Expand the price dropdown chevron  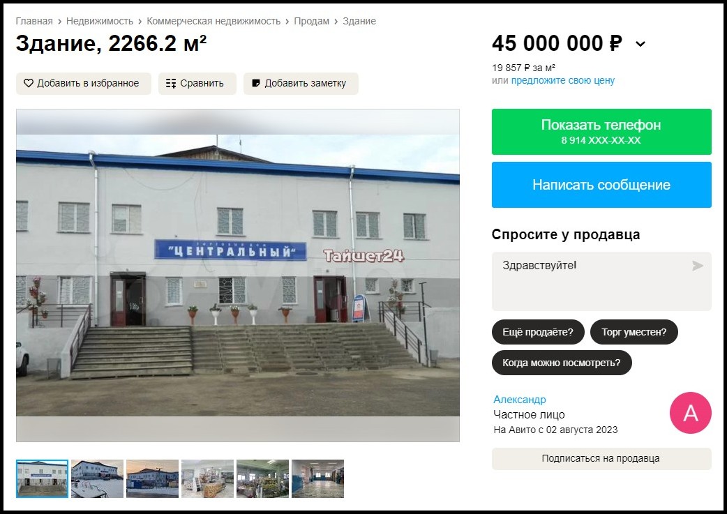(640, 44)
